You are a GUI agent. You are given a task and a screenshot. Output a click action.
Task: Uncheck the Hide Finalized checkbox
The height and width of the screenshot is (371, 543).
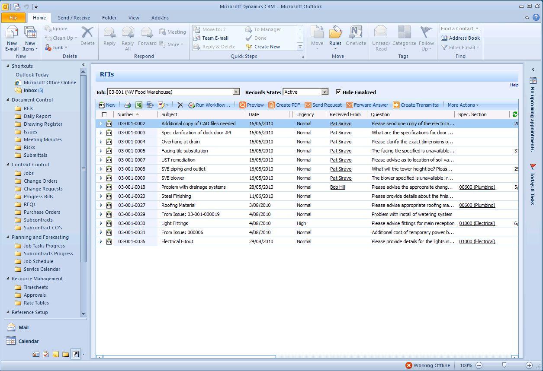pos(338,92)
